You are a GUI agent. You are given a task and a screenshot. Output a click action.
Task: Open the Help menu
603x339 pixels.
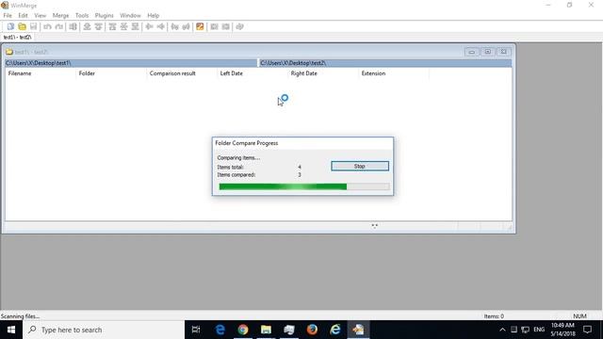[153, 15]
